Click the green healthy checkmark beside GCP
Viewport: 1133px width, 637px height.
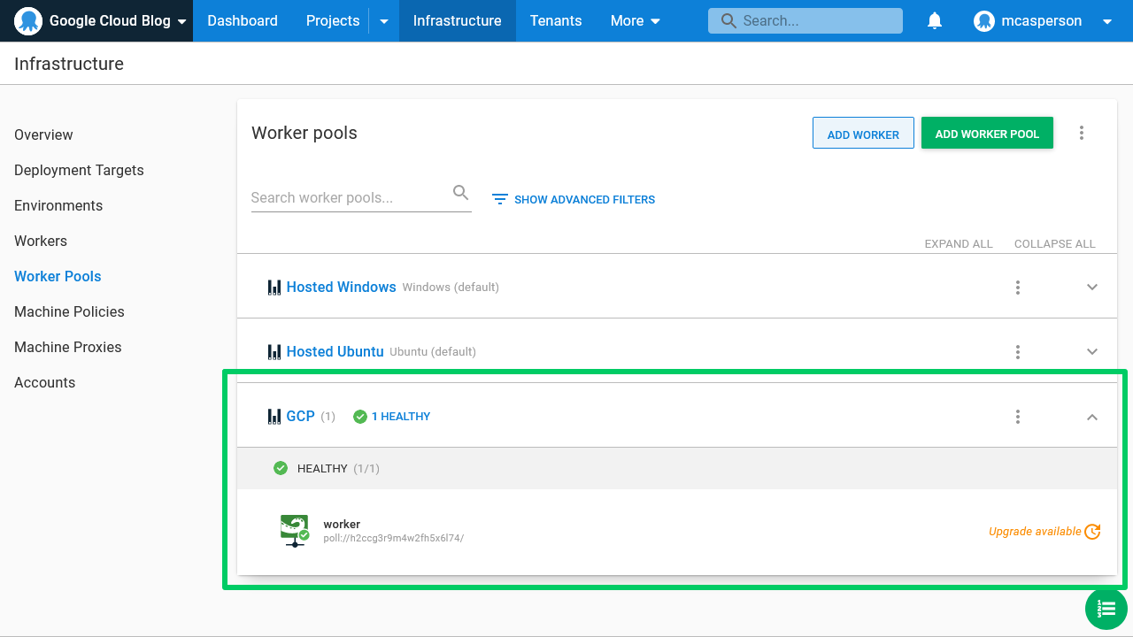[x=359, y=416]
